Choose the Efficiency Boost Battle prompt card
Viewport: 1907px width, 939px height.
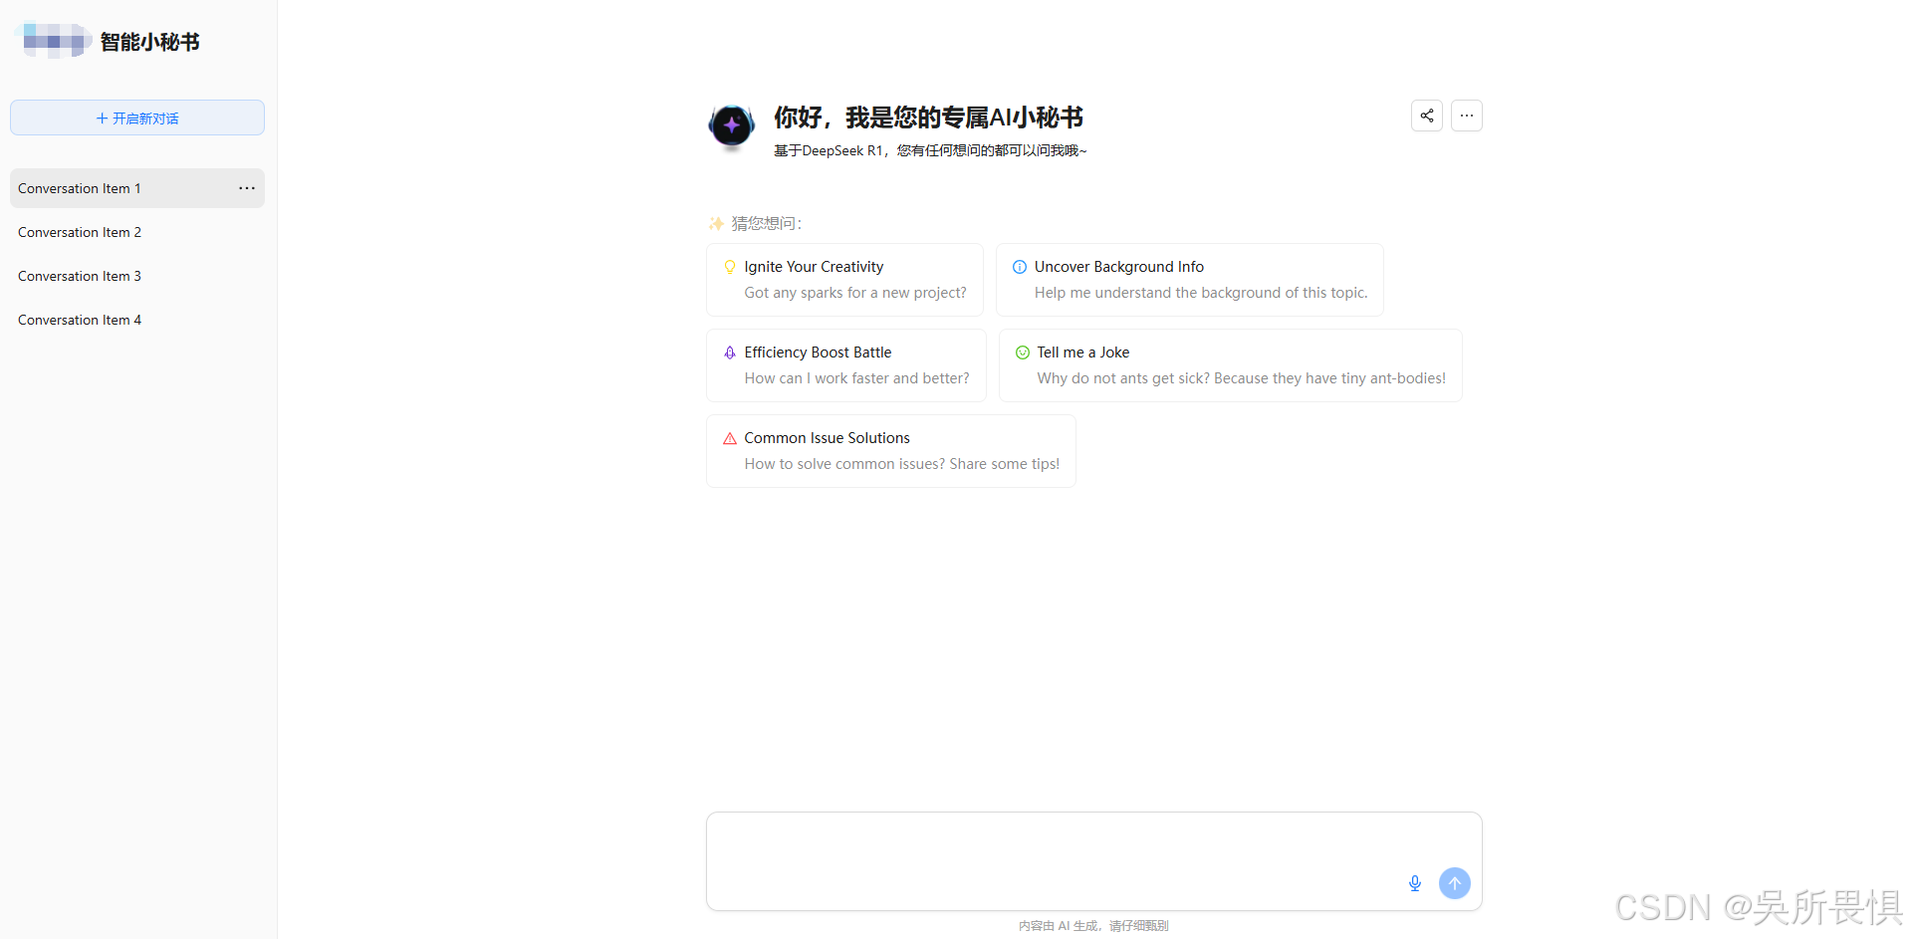point(845,365)
